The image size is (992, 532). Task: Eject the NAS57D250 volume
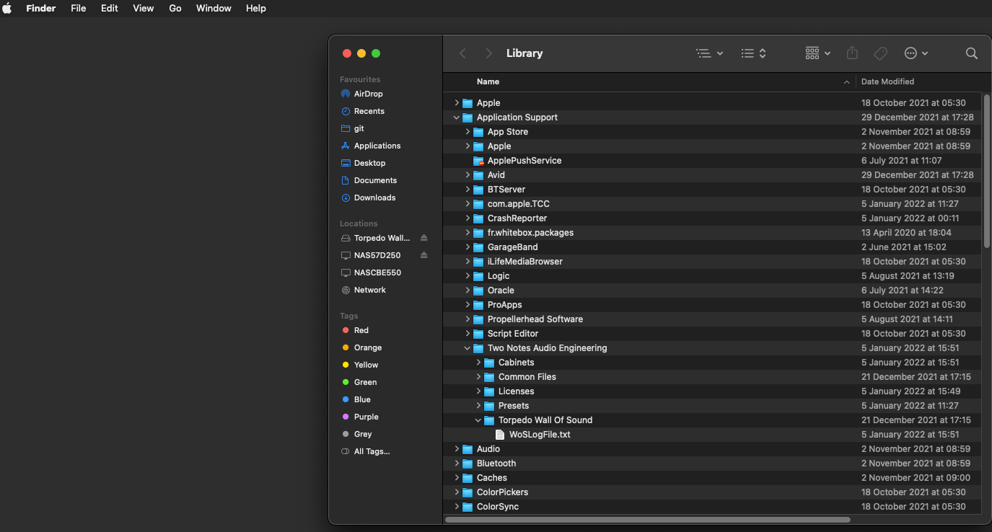(x=424, y=255)
